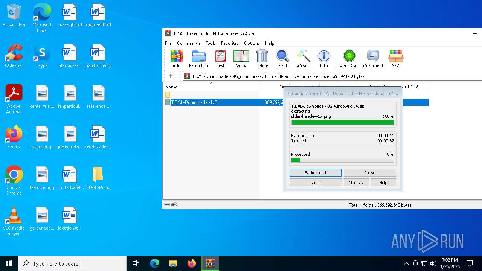Click the Processed progress bar
Screen dimensions: 482x271
pos(343,160)
